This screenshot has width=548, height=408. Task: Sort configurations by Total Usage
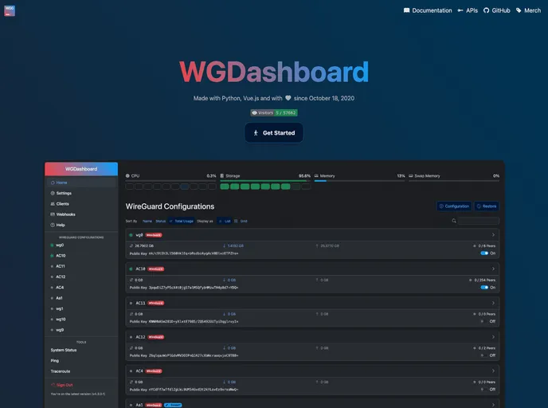pyautogui.click(x=182, y=221)
